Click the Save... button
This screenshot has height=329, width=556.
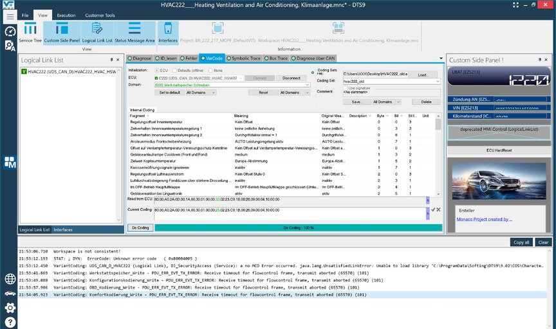[357, 102]
